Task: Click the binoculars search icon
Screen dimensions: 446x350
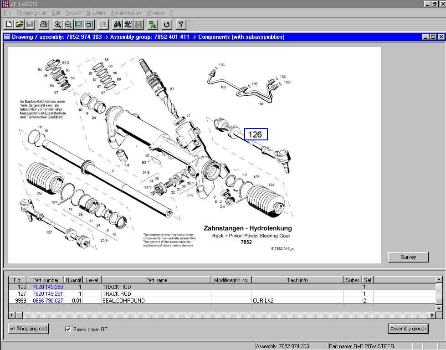Action: click(118, 25)
